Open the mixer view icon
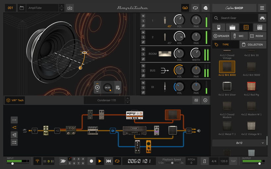The width and height of the screenshot is (271, 169). pos(196,100)
